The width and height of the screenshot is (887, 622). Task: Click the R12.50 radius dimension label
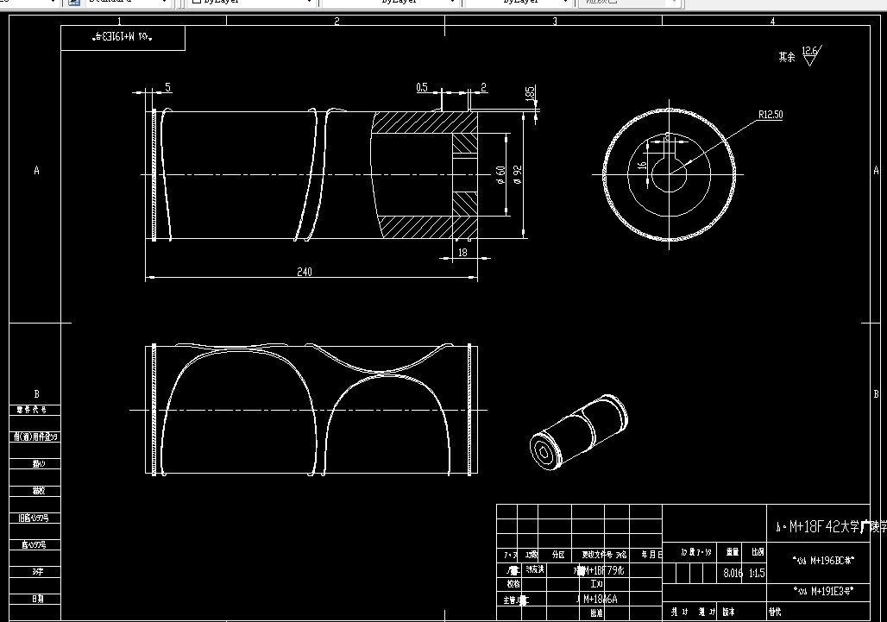point(771,115)
